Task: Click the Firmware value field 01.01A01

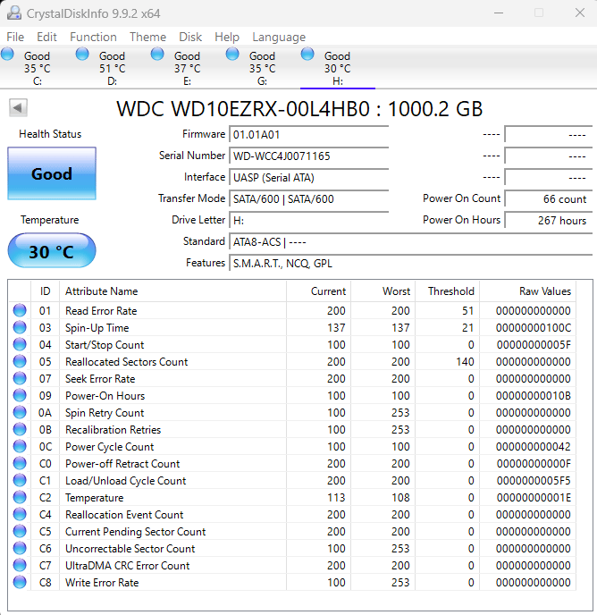Action: coord(308,135)
